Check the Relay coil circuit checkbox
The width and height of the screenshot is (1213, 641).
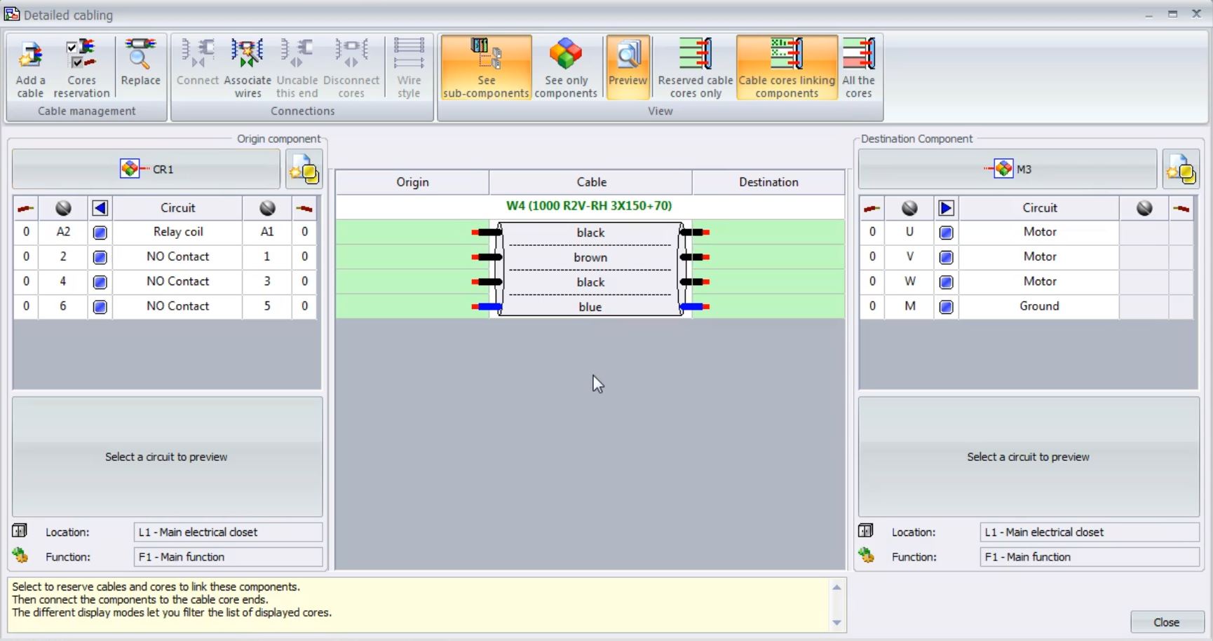pyautogui.click(x=100, y=232)
